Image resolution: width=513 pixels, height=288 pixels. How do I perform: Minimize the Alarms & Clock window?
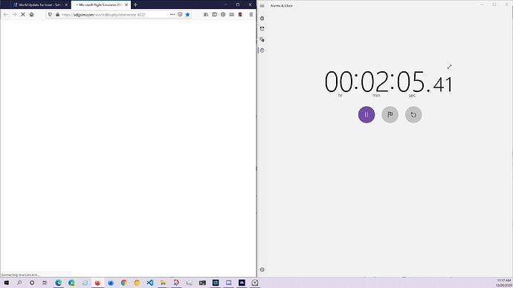pos(482,4)
